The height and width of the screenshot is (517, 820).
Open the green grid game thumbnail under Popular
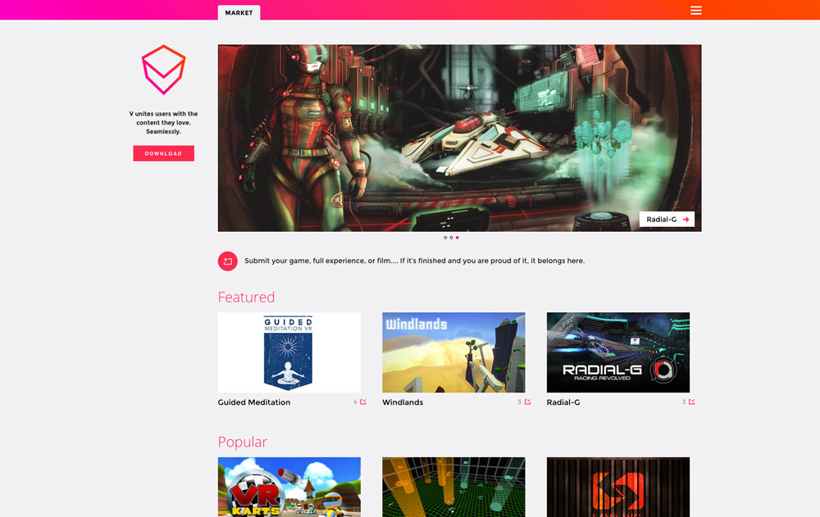453,488
